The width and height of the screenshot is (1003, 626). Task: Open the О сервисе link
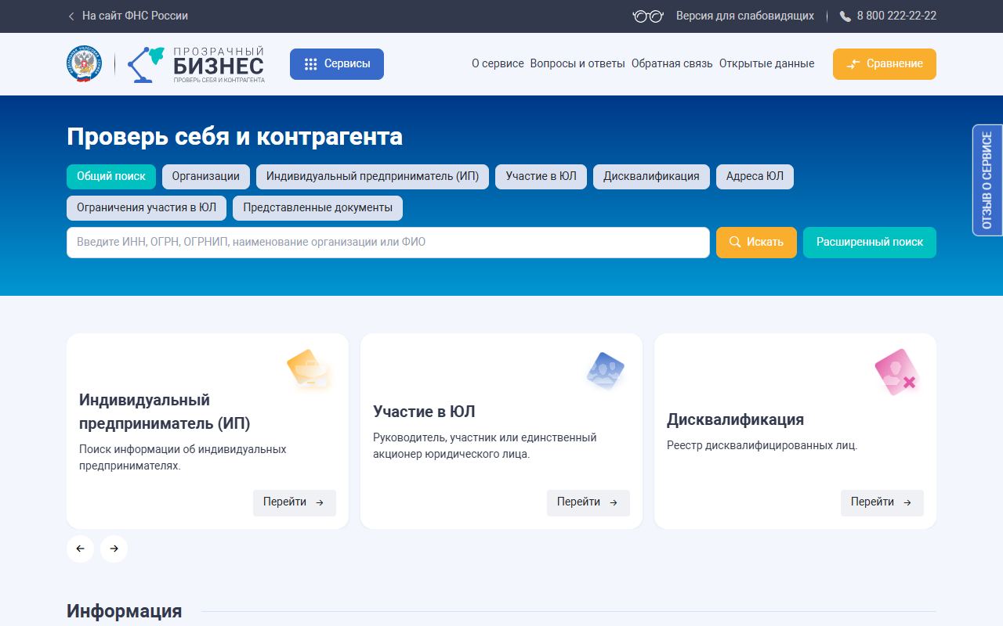(x=498, y=64)
